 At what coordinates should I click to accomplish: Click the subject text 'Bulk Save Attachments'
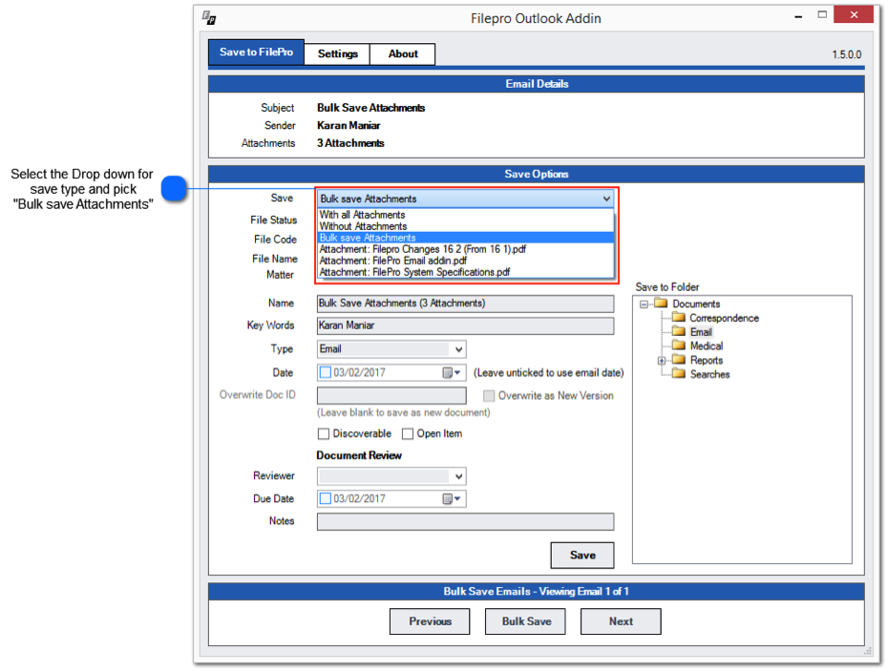(370, 108)
